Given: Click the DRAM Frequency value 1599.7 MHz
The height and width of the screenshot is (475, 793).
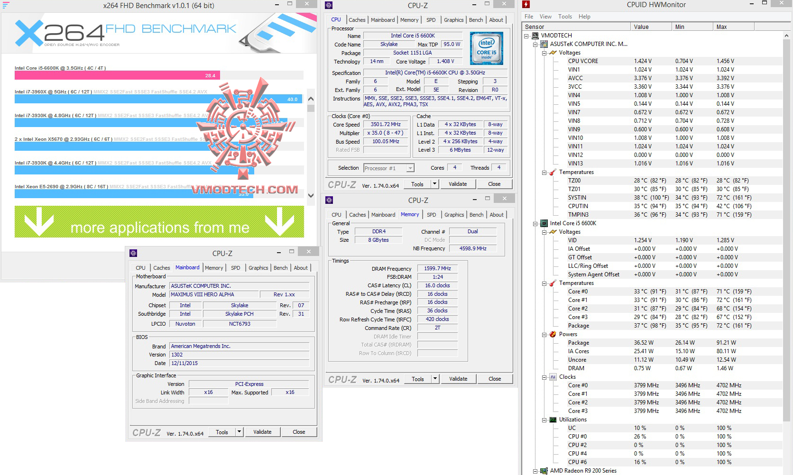Looking at the screenshot, I should coord(438,268).
